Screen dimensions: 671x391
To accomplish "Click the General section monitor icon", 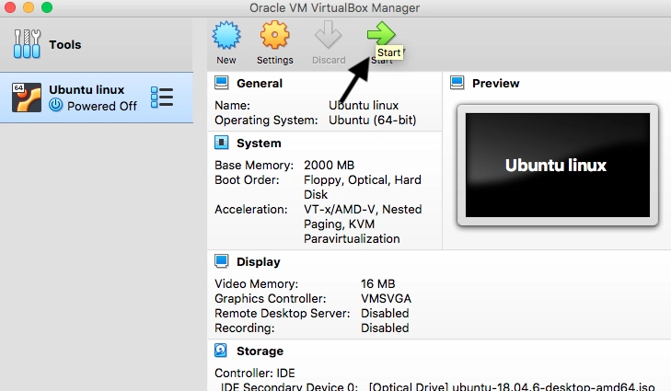I will click(x=222, y=83).
